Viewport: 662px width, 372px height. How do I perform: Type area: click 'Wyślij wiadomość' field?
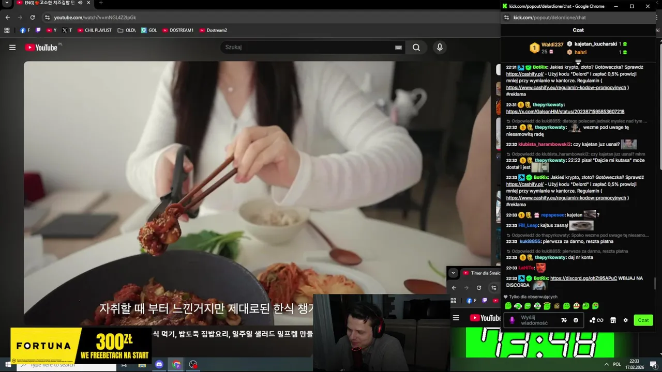click(538, 320)
